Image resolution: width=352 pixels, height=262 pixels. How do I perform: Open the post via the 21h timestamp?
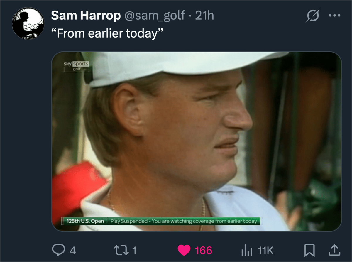[x=204, y=15]
